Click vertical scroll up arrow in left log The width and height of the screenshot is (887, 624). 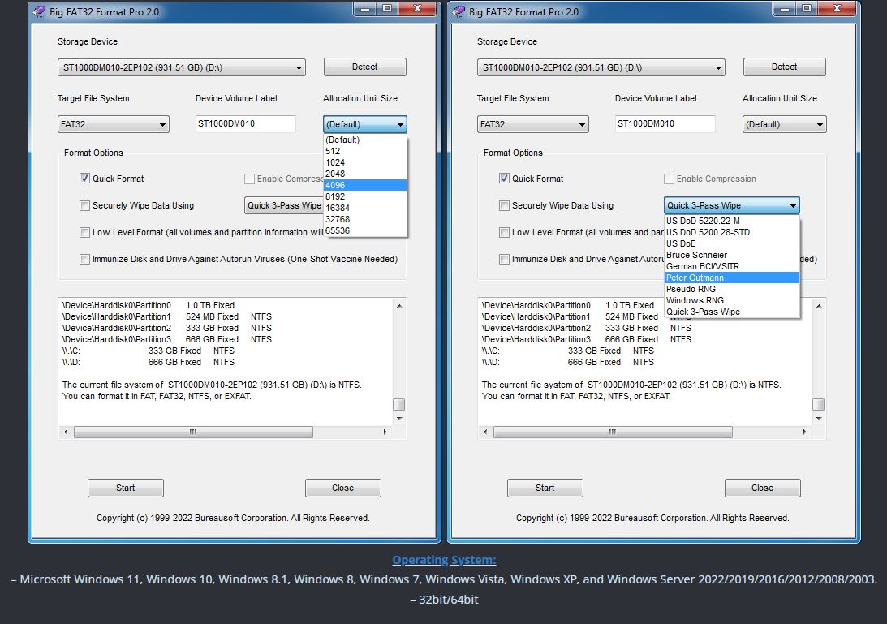(x=399, y=305)
